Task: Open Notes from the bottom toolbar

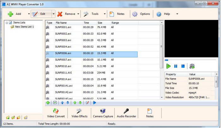Action: click(150, 113)
